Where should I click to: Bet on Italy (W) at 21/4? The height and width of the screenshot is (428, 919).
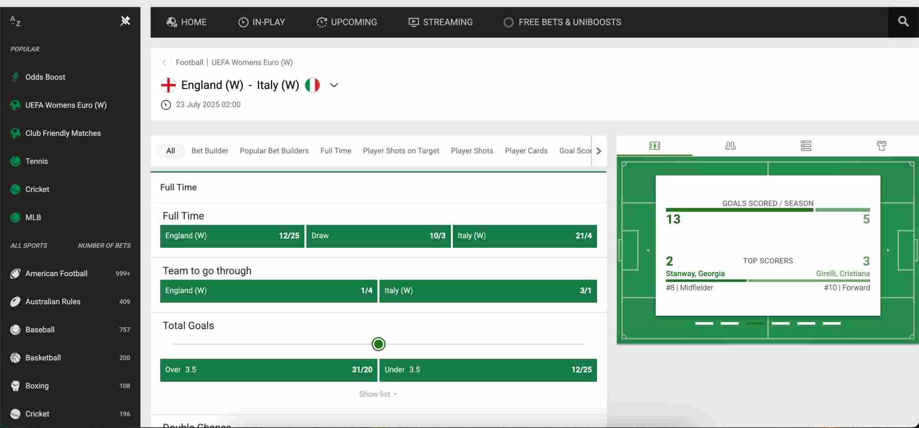point(525,236)
